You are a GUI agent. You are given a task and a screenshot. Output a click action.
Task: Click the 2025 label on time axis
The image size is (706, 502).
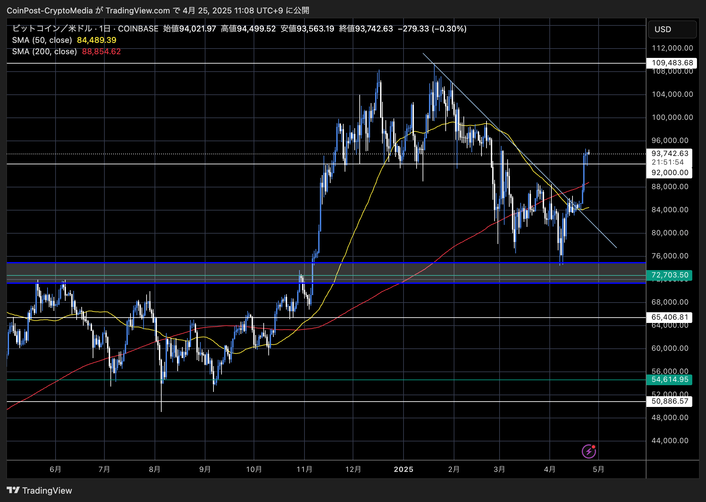coord(404,469)
